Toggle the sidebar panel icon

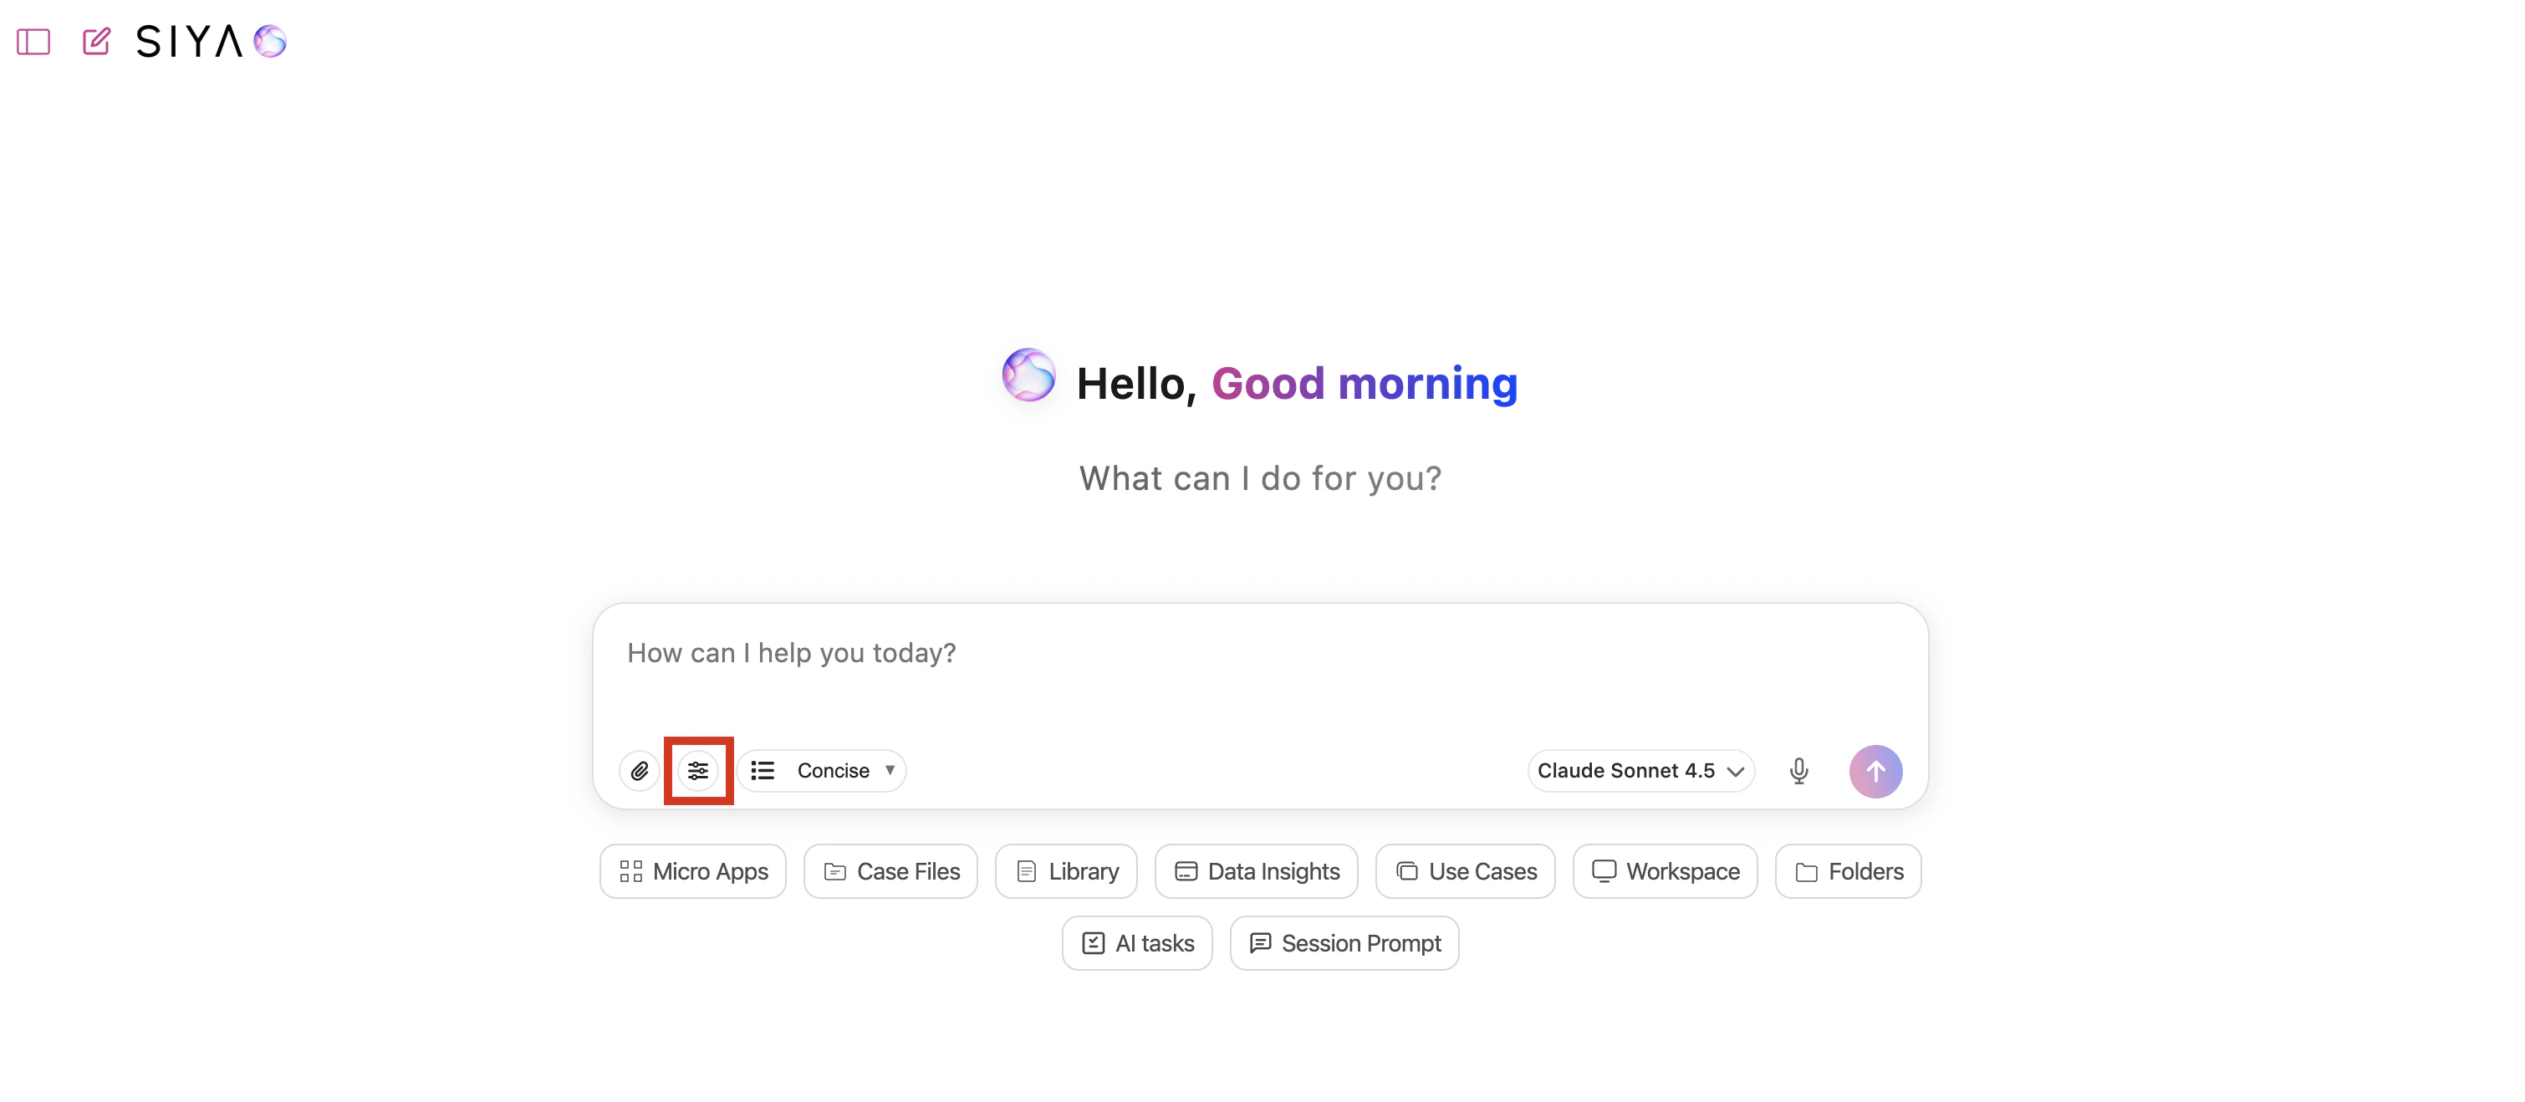(33, 41)
